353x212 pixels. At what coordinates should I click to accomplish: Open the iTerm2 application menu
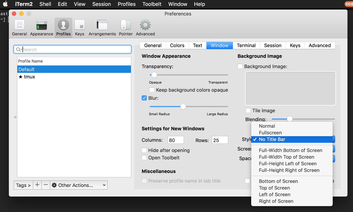24,4
